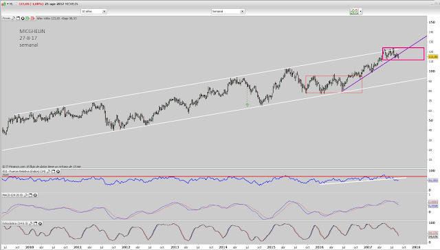Viewport: 440px width, 250px height.
Task: Click the 2017 year label on time axis
Action: pyautogui.click(x=368, y=247)
